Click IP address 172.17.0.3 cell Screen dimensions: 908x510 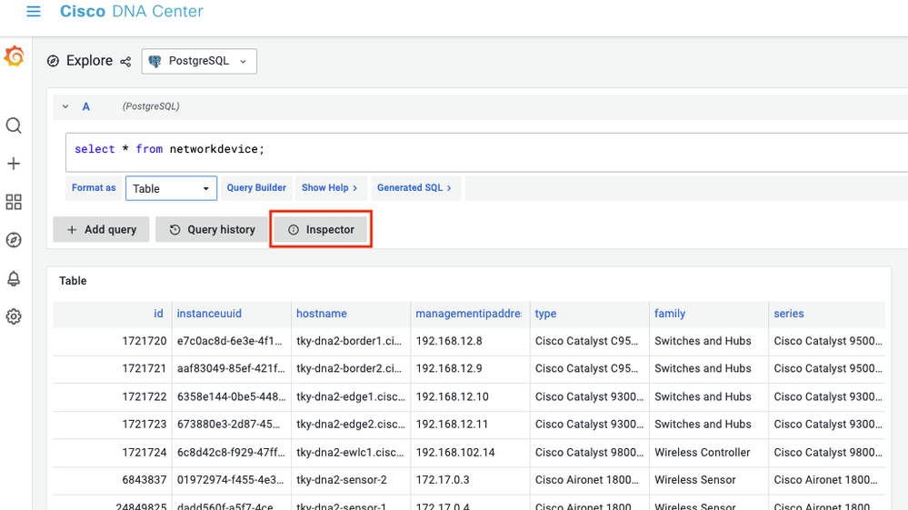pyautogui.click(x=470, y=480)
